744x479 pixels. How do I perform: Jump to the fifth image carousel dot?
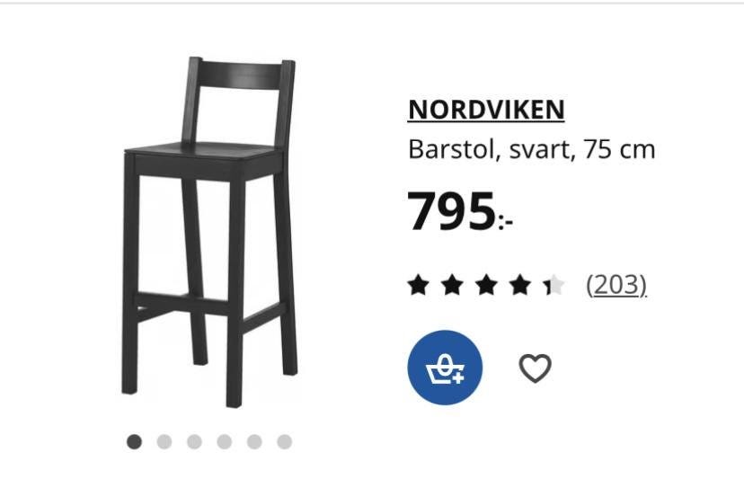tap(254, 442)
